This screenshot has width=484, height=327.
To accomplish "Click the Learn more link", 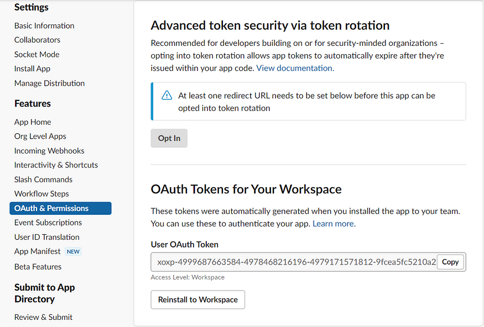I will point(334,224).
